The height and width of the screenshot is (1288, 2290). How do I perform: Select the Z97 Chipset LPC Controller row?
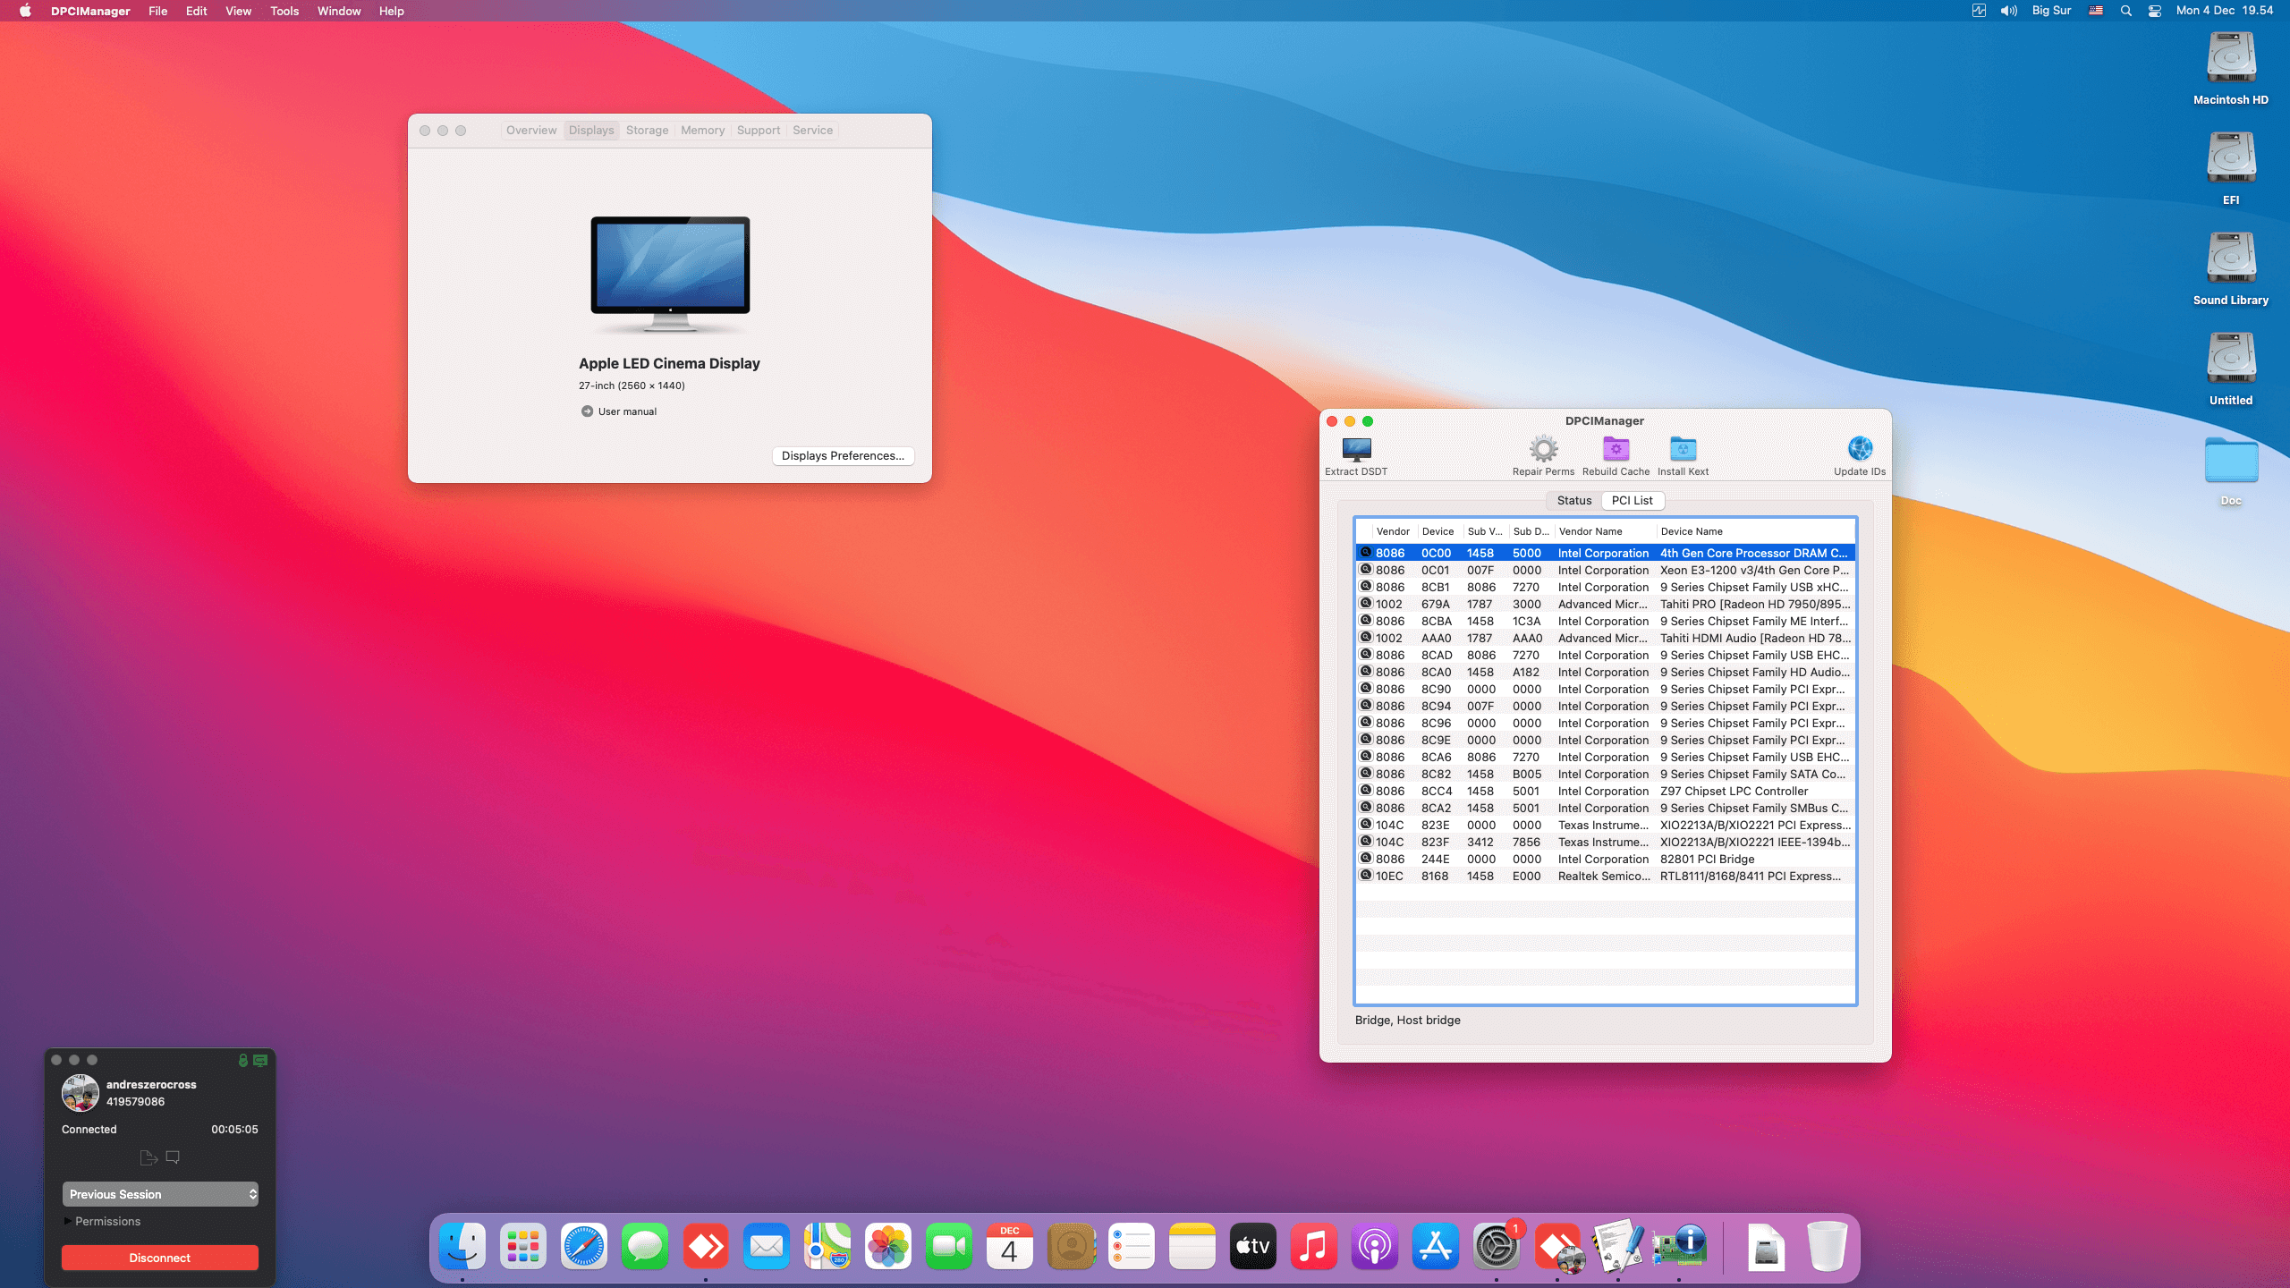click(1606, 791)
